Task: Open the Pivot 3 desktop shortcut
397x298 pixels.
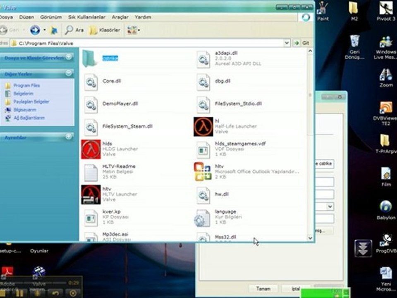Action: (386, 11)
